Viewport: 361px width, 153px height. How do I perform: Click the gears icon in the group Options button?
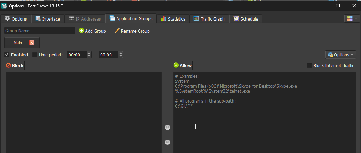click(x=330, y=55)
